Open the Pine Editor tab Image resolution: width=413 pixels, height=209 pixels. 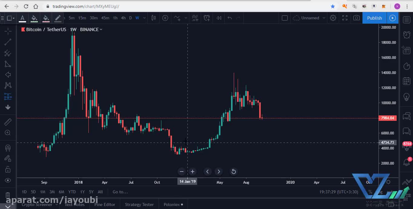coord(105,204)
